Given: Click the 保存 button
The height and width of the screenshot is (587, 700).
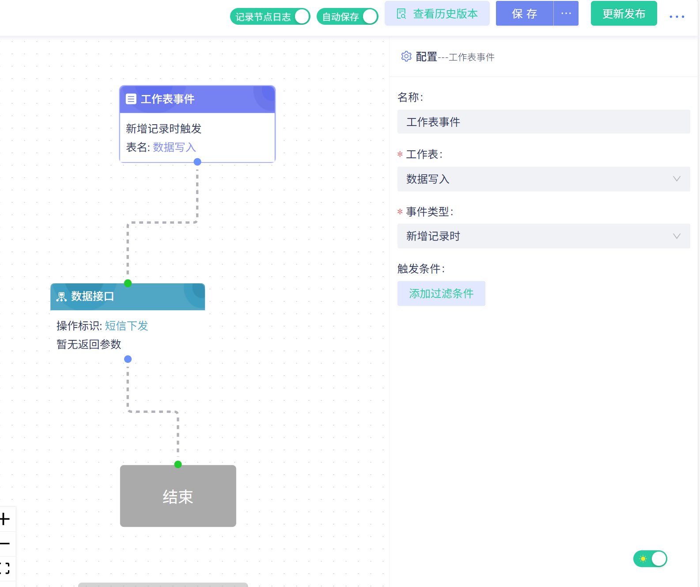Looking at the screenshot, I should (x=524, y=14).
